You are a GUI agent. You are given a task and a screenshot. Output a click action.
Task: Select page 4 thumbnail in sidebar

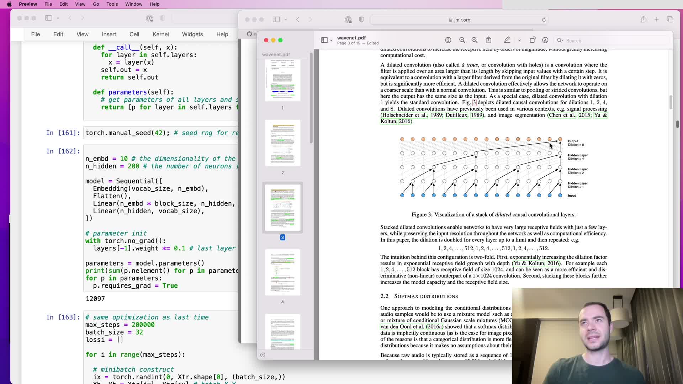tap(282, 273)
